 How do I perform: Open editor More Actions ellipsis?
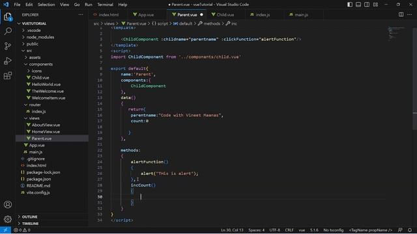(x=410, y=14)
